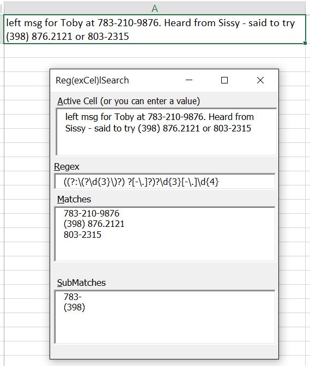Screen dimensions: 310x366
Task: Maximize the Reg(exCel)lSearch window
Action: tap(224, 80)
